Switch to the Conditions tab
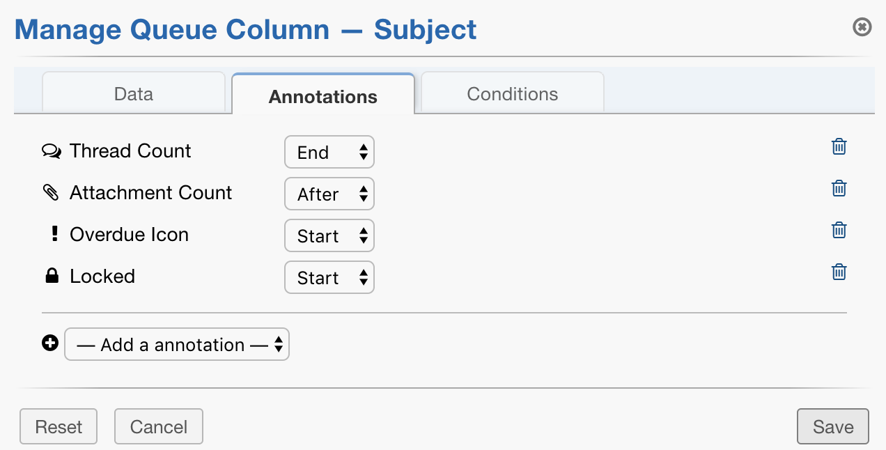The image size is (886, 450). (x=511, y=93)
